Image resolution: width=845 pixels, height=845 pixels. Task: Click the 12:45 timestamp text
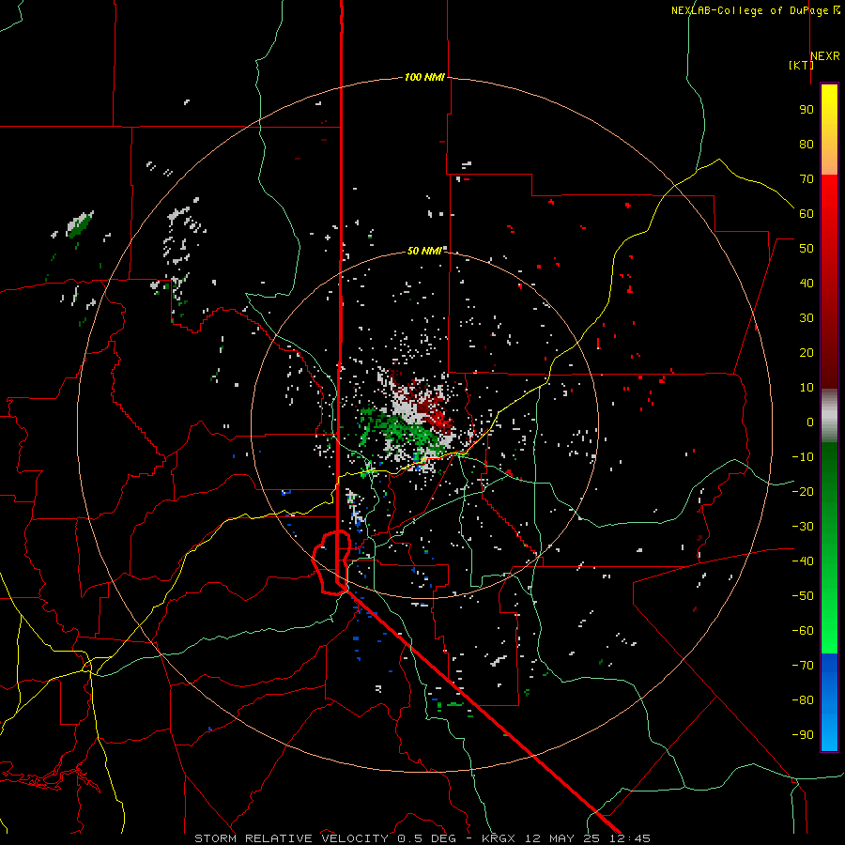(630, 838)
